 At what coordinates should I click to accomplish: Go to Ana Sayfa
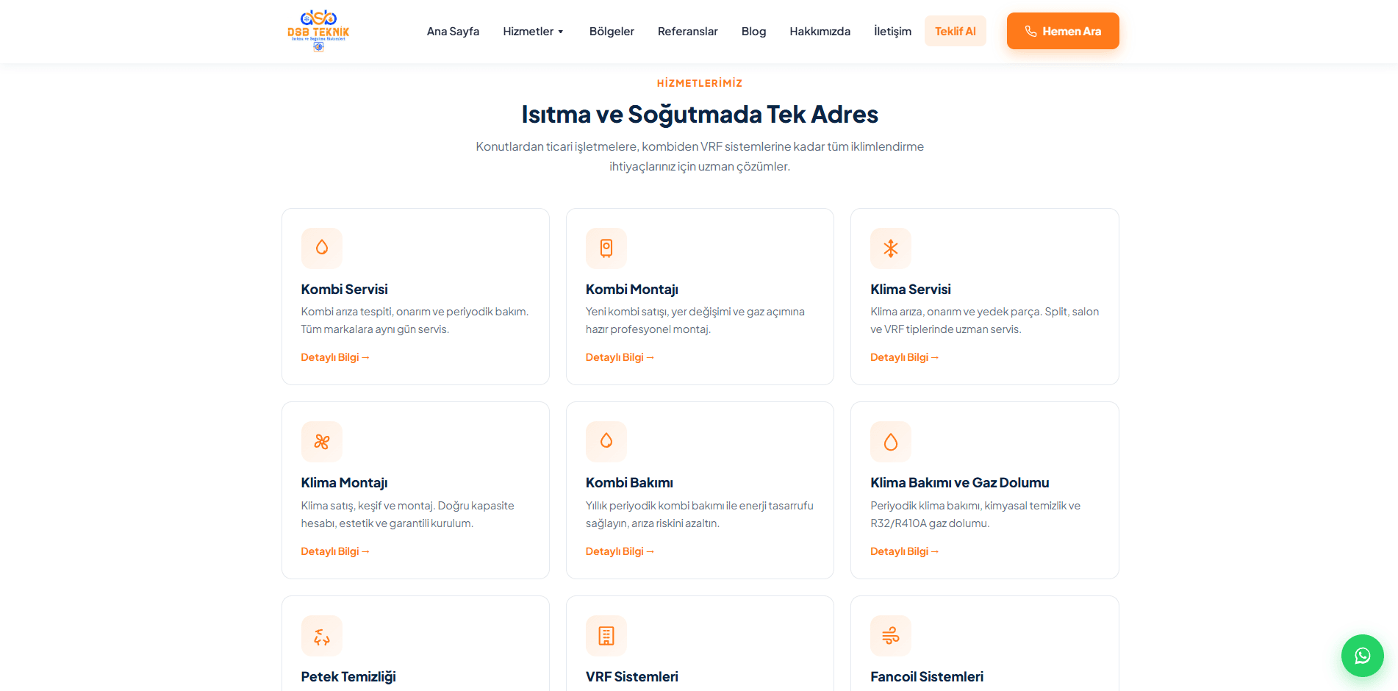453,31
